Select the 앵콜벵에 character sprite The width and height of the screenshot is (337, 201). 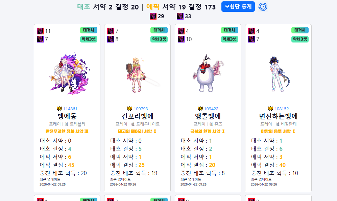tap(208, 73)
